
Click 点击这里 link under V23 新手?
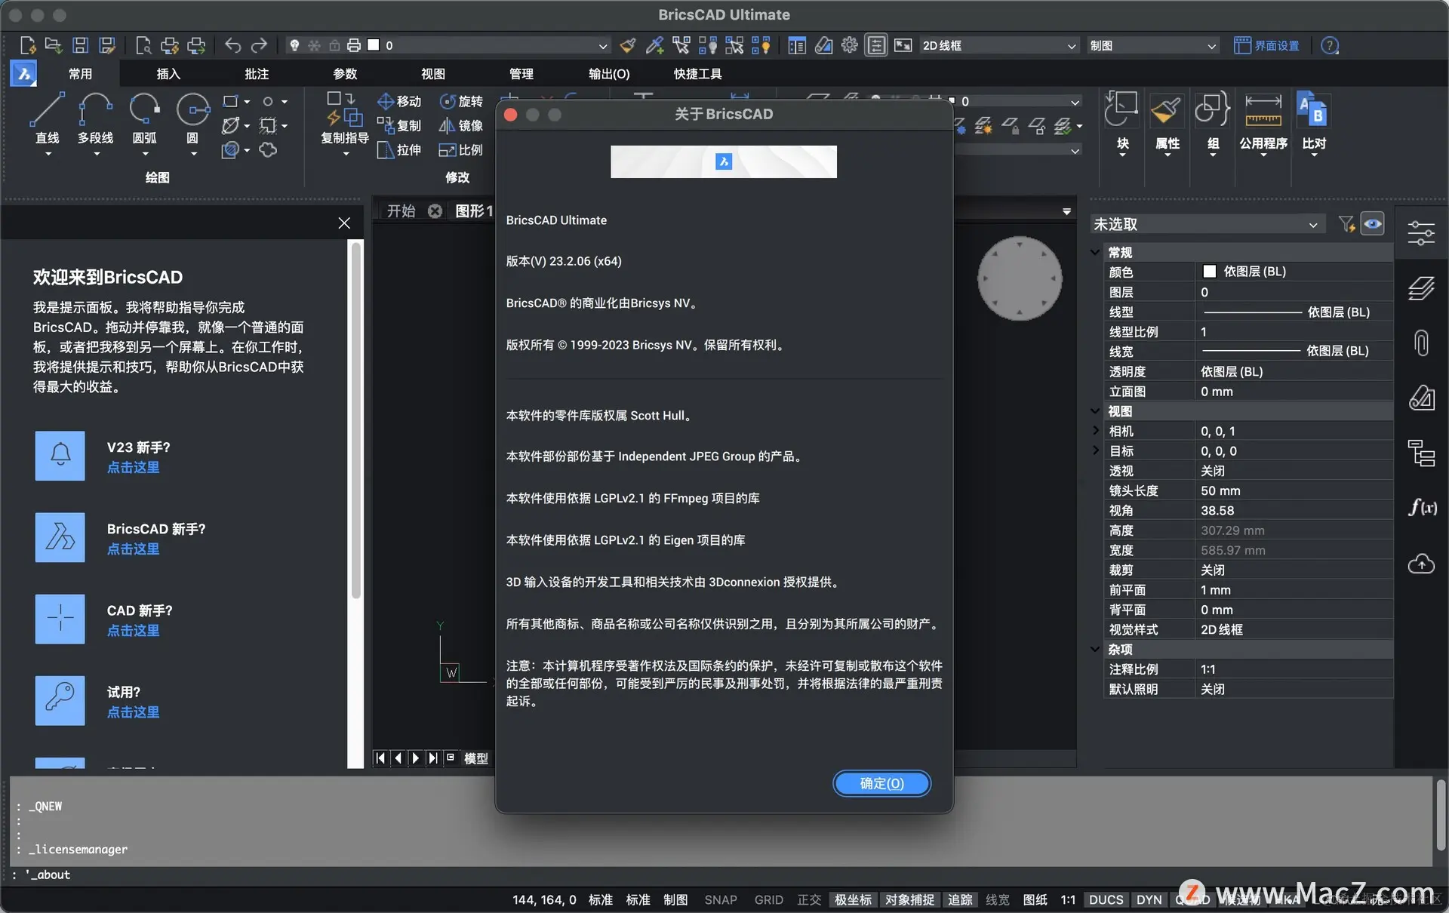(133, 468)
